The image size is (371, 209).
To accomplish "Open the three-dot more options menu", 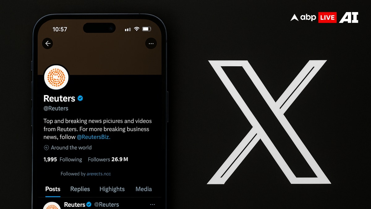I will coord(151,44).
